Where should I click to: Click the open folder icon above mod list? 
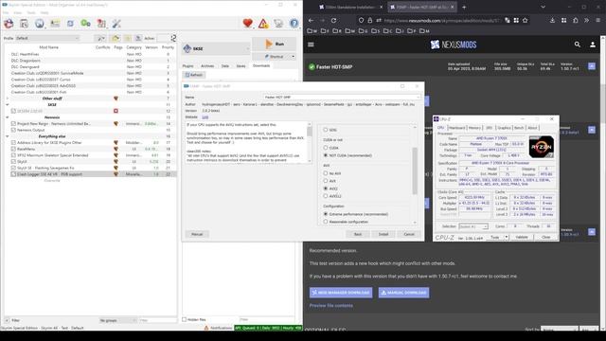point(116,38)
